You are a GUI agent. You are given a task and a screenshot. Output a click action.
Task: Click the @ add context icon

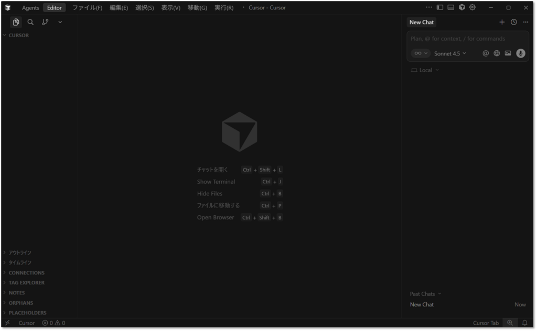click(x=486, y=53)
